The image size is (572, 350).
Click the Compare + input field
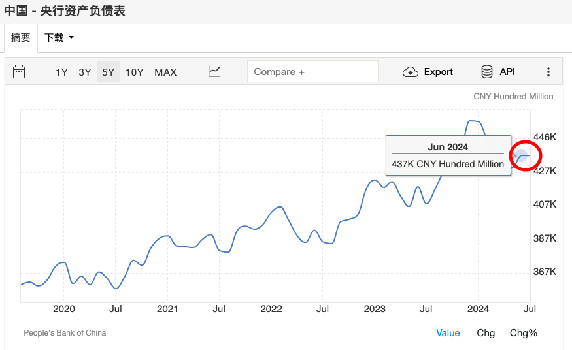tap(312, 72)
